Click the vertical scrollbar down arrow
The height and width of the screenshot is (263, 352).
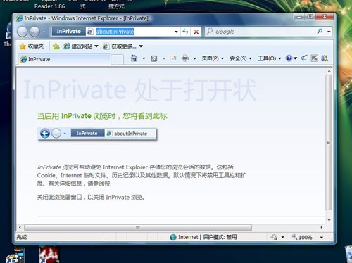click(x=329, y=220)
